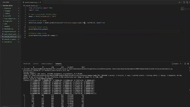Click the Python icon on the editor tab

(23, 2)
